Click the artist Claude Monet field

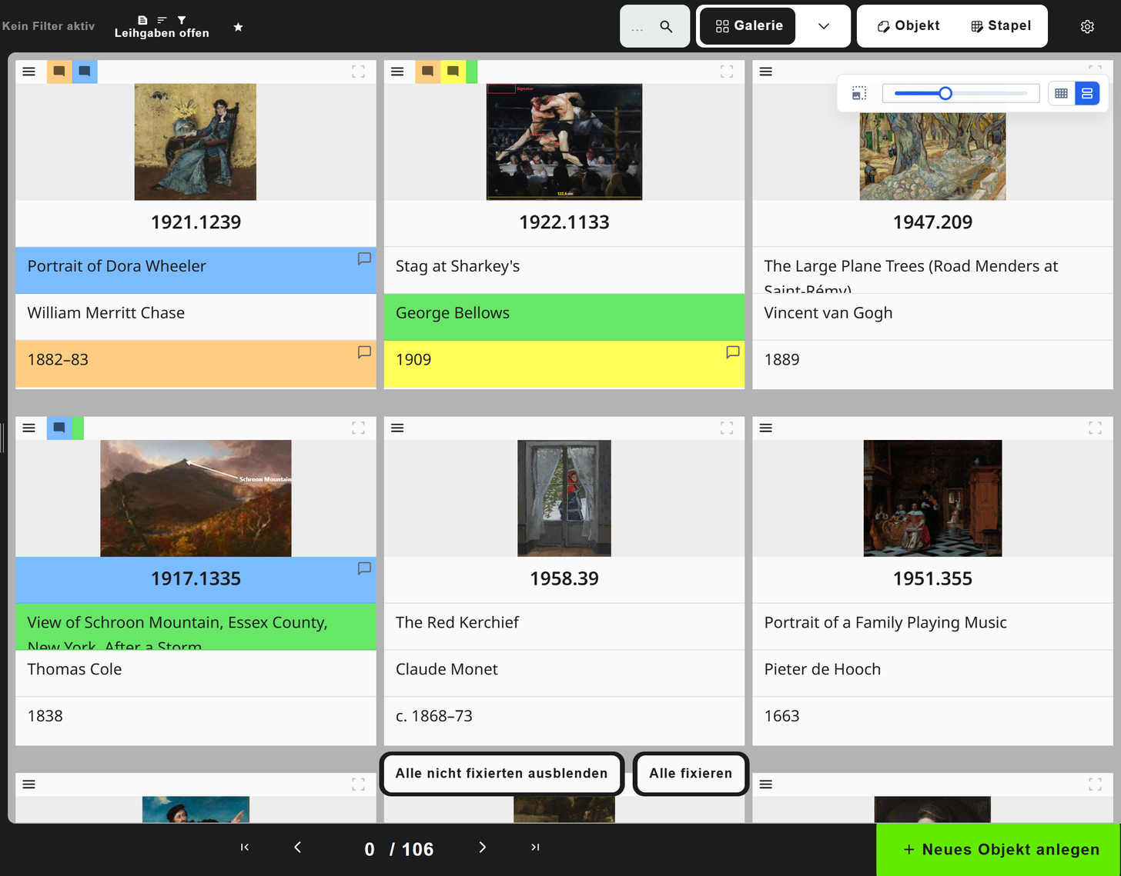click(564, 673)
